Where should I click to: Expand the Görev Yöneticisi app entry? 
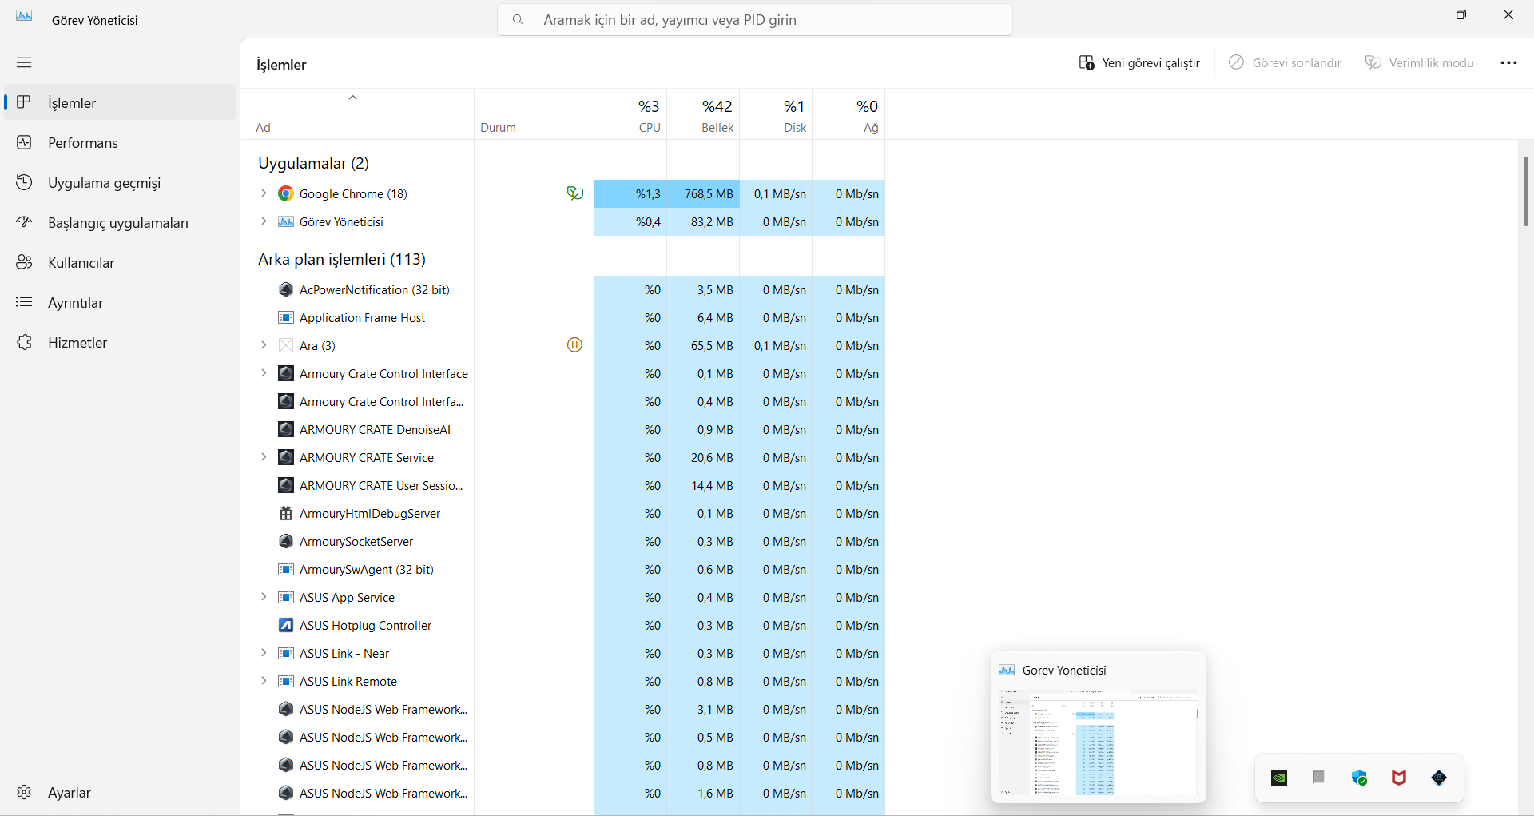264,221
